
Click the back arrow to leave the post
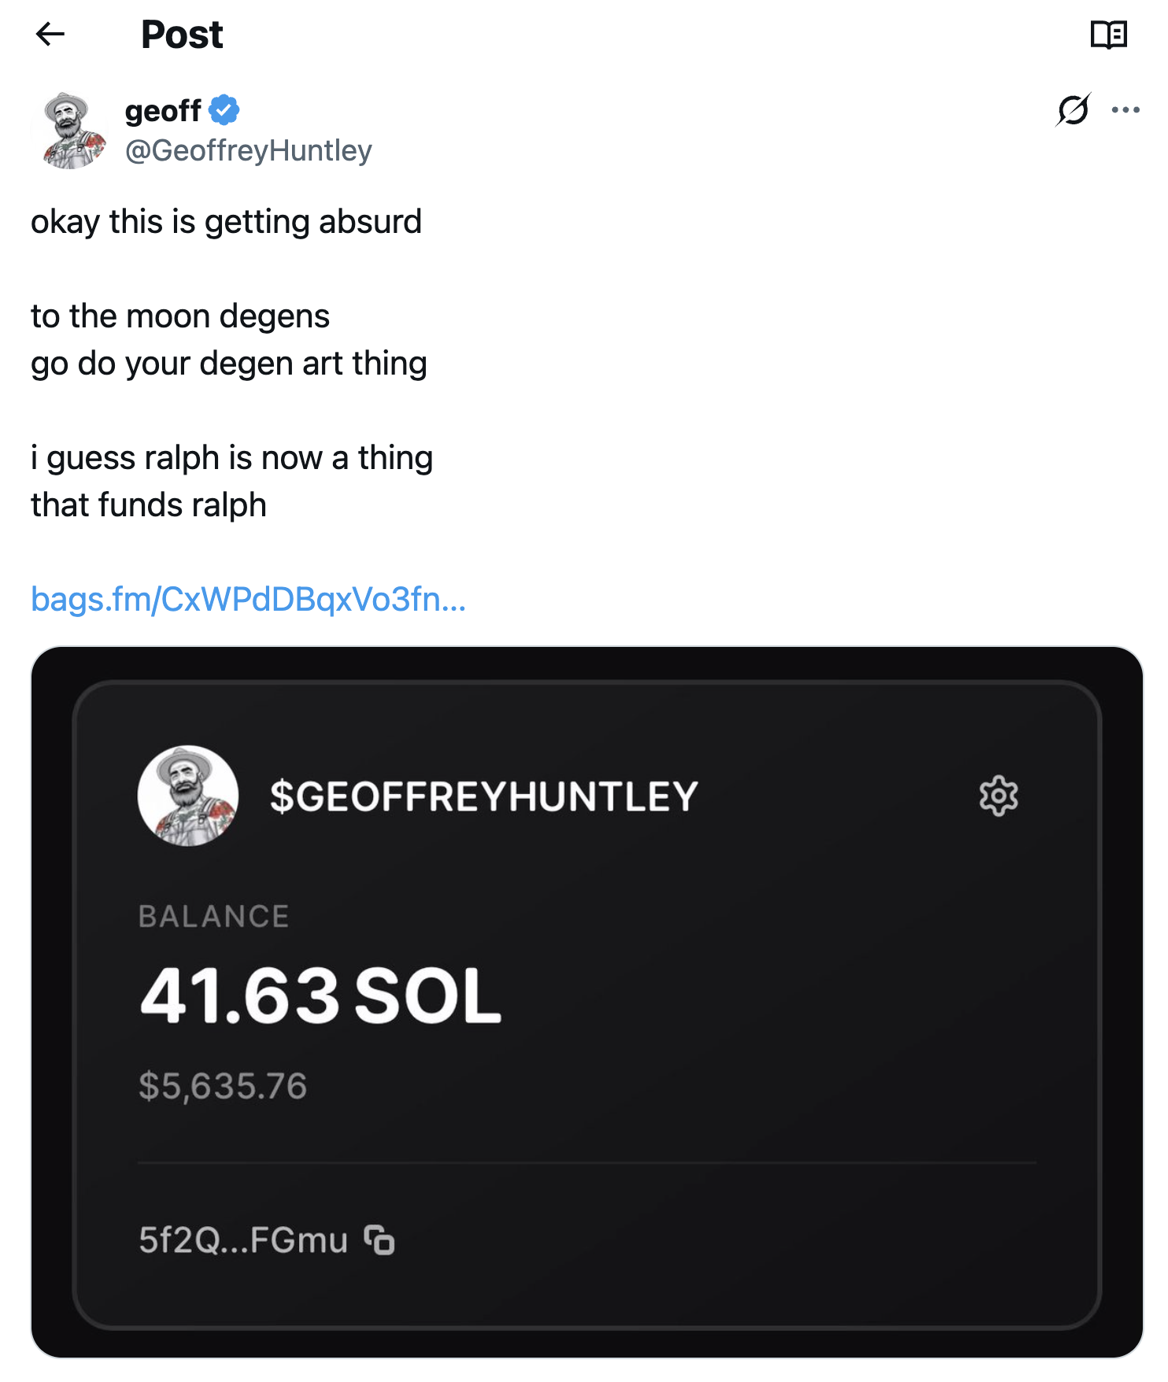click(x=50, y=35)
